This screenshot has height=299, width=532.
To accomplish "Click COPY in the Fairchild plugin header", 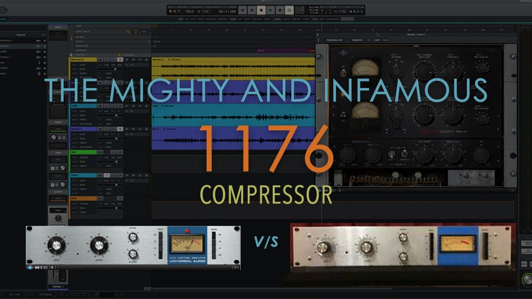I will [x=377, y=40].
